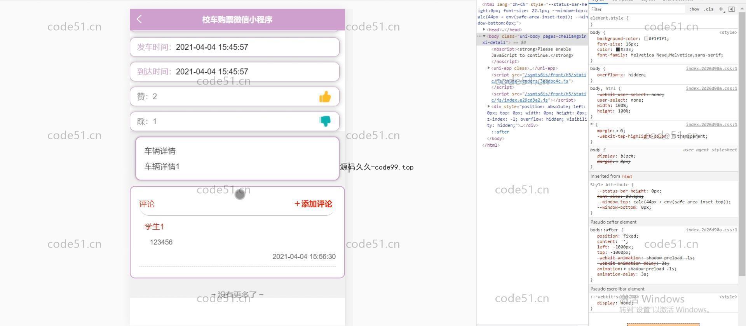
Task: Select the ::after pseudo node in DOM tree
Action: pyautogui.click(x=500, y=132)
